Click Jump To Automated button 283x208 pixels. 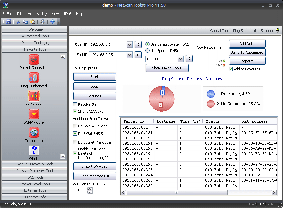click(x=247, y=52)
